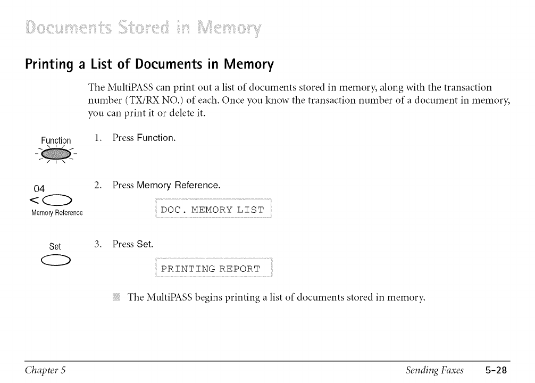Click step 3 "Press Set." text
Viewport: 535px width, 383px height.
133,245
